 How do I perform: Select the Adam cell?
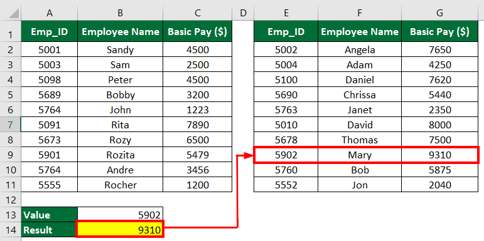click(360, 64)
